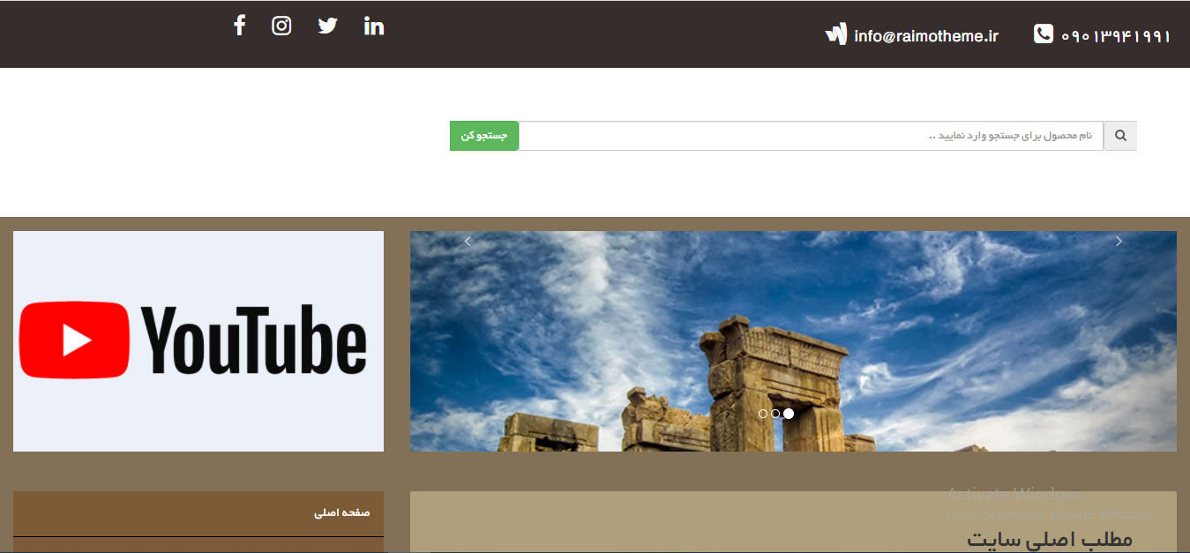Open the Facebook social icon

(239, 26)
